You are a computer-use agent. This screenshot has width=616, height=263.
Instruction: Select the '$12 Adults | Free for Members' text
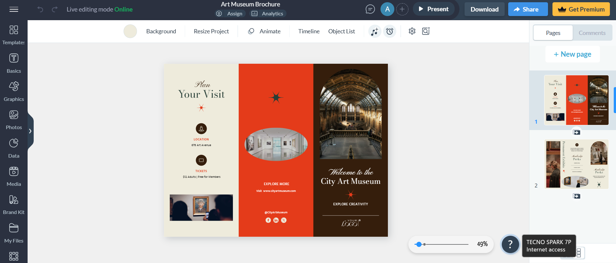coord(201,177)
